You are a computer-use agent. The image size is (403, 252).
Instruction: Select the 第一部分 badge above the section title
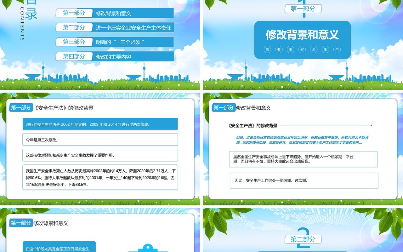pos(303,9)
